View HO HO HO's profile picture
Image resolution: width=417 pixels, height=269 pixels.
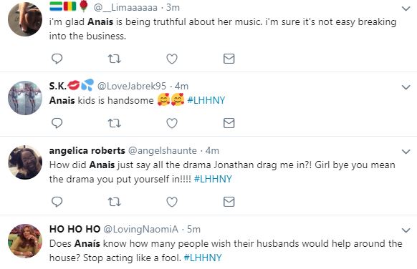25,241
